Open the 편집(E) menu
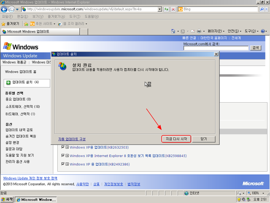Viewport: 270px width, 203px height. pyautogui.click(x=22, y=16)
